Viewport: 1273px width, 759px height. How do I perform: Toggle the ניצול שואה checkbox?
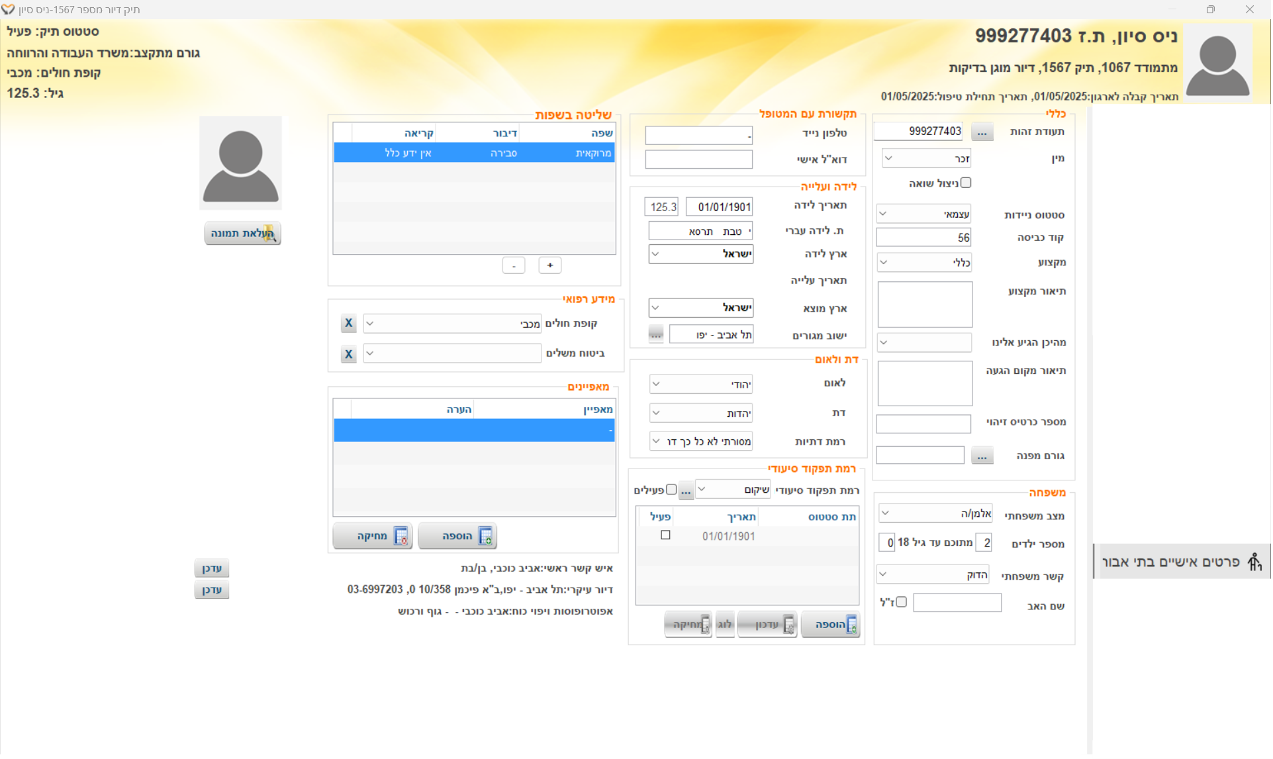coord(966,183)
